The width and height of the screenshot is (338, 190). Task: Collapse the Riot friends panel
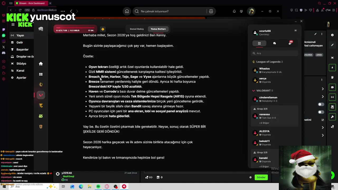click(295, 30)
